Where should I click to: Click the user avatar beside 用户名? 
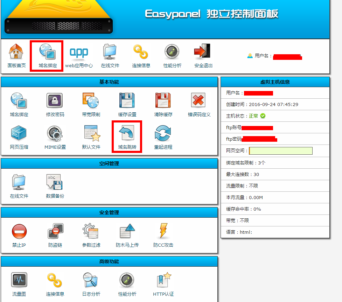pyautogui.click(x=250, y=56)
